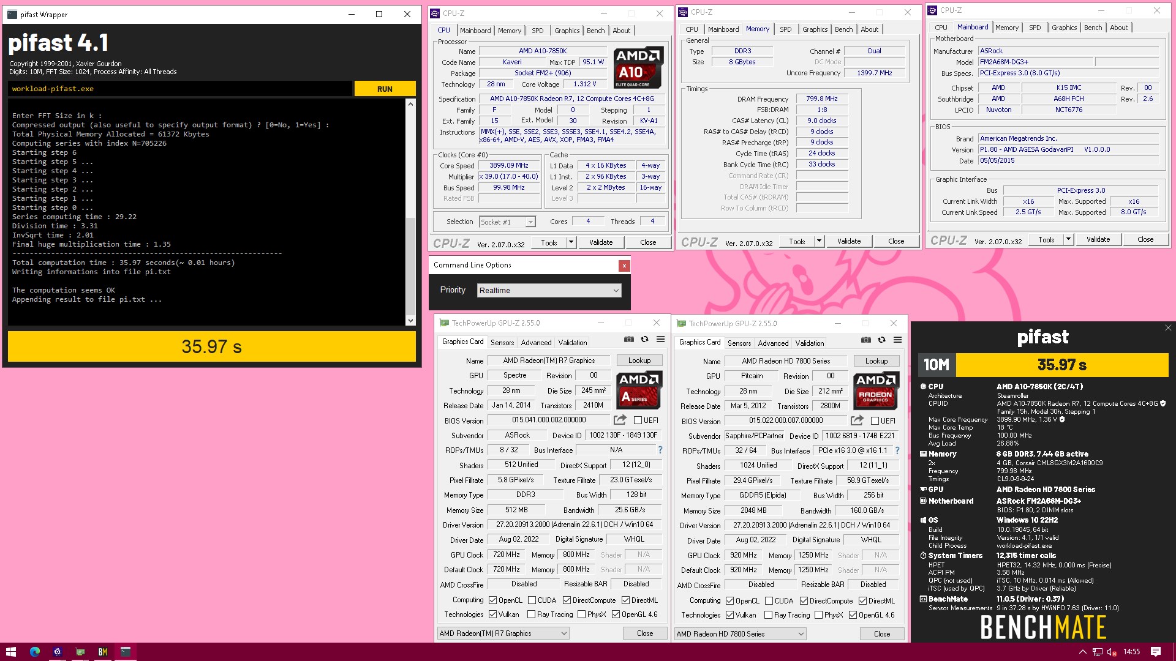1176x661 pixels.
Task: Click the yellow RUN button in pifast Wrapper
Action: coord(385,89)
